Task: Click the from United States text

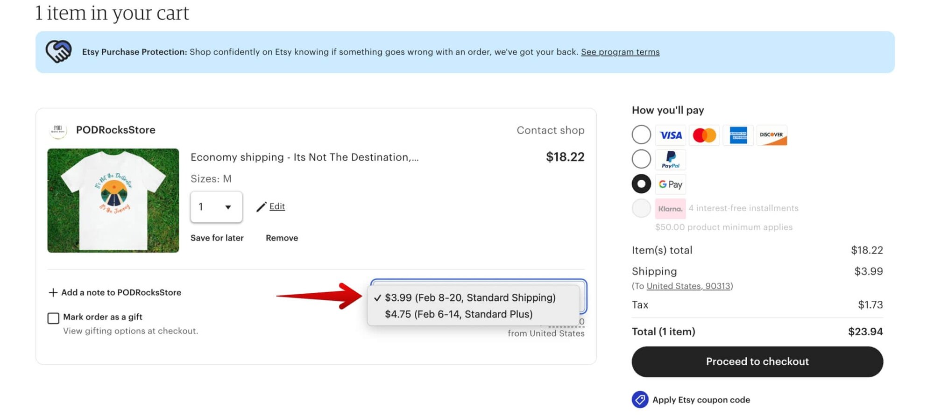Action: point(546,333)
